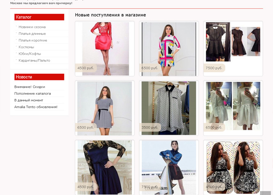
Task: Read the Внимание! Скидки news item
Action: [30, 87]
